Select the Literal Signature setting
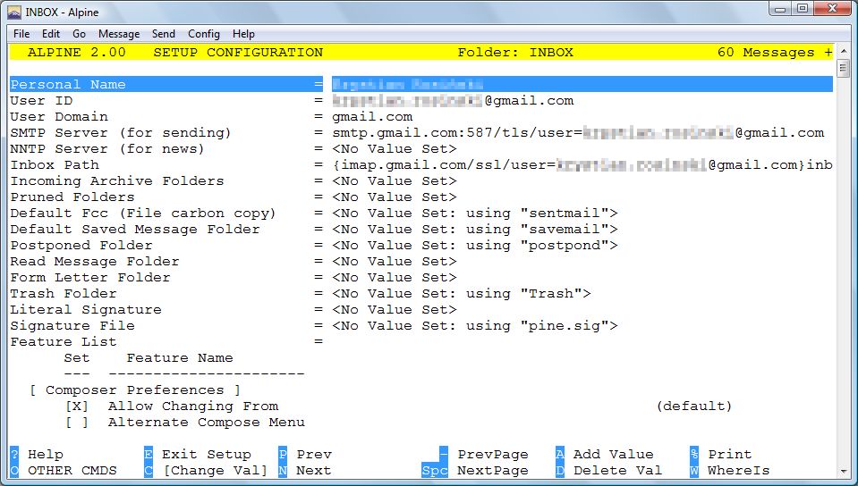858x486 pixels. (86, 309)
